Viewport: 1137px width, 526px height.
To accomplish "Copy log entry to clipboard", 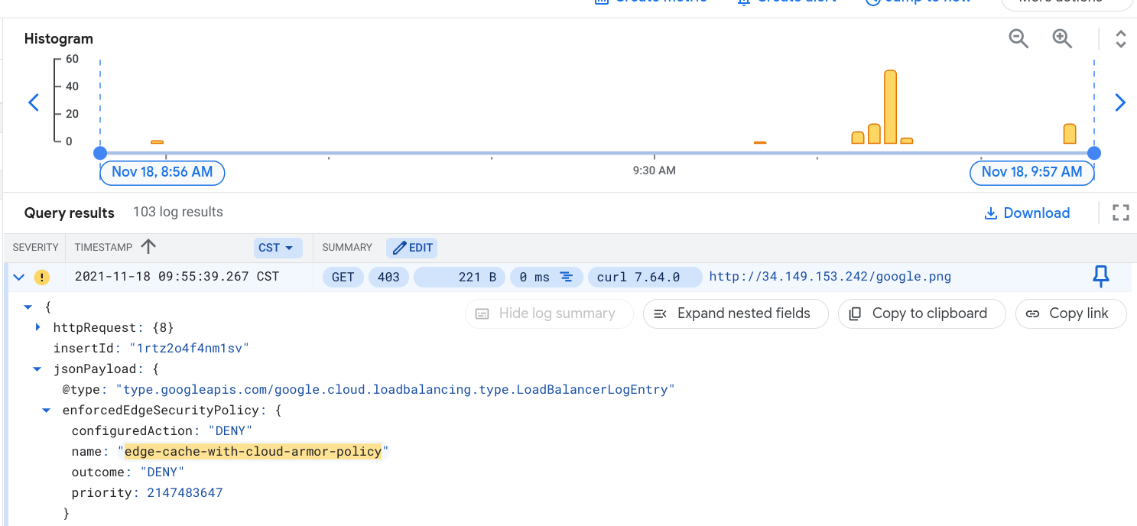I will pos(921,313).
